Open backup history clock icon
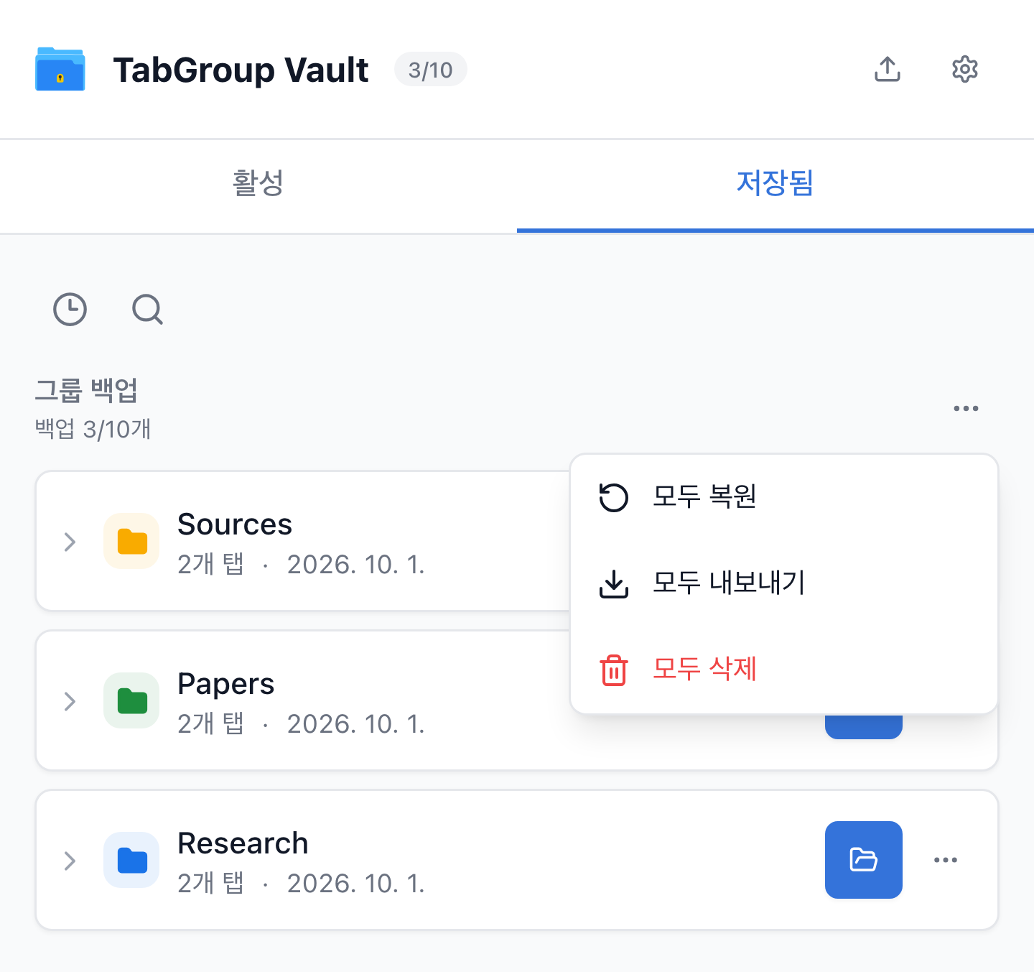 (x=70, y=310)
